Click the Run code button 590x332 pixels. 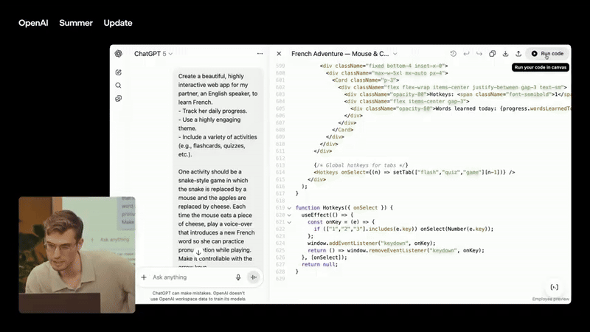pyautogui.click(x=547, y=54)
